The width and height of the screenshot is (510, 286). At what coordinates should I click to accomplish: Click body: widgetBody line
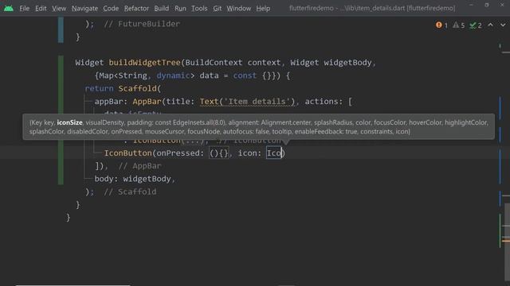coord(135,179)
